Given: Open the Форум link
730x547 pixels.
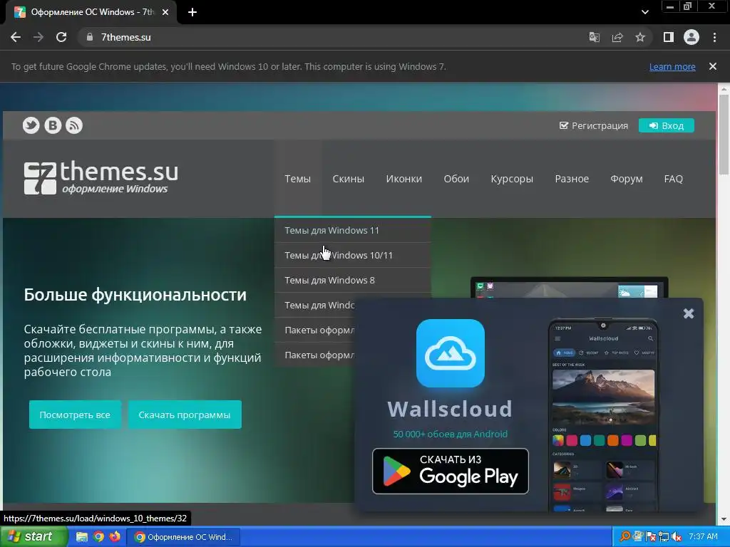Looking at the screenshot, I should [626, 179].
